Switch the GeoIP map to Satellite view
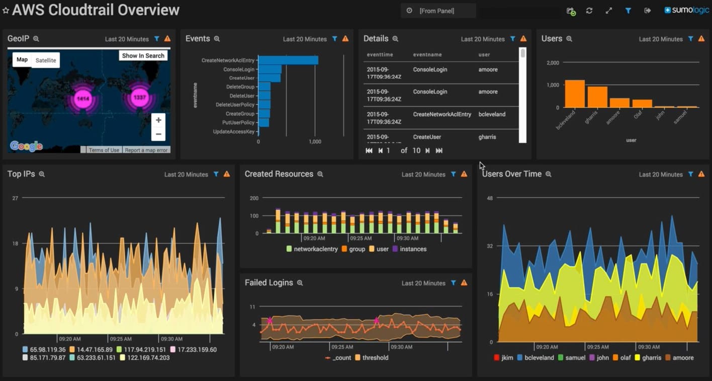 coord(46,60)
